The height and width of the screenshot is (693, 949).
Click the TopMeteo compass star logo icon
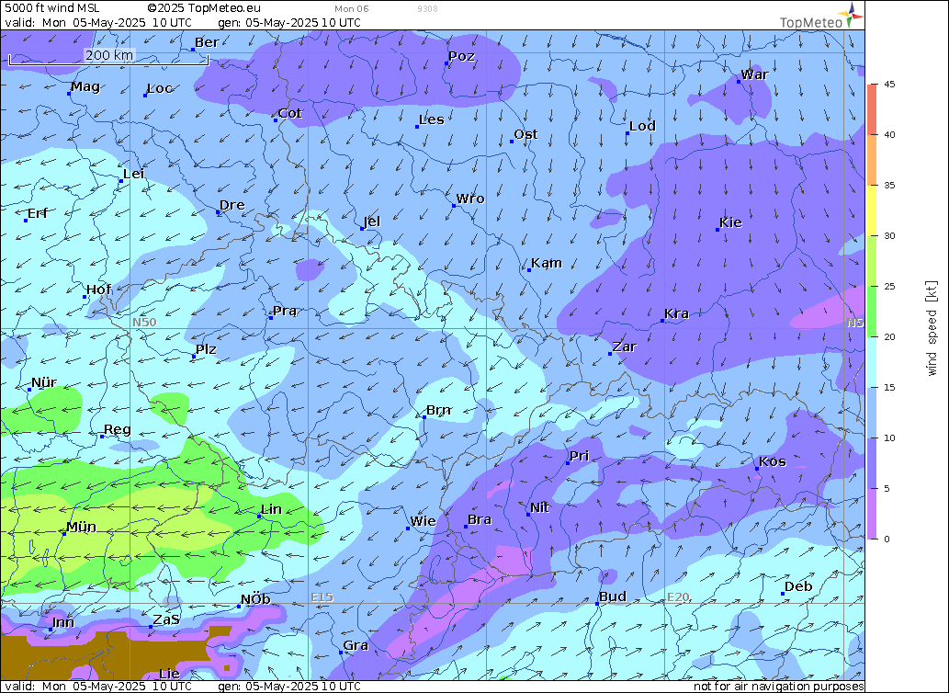851,15
